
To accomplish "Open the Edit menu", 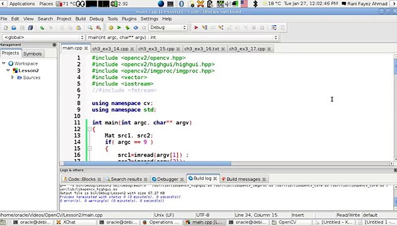I will pos(15,19).
